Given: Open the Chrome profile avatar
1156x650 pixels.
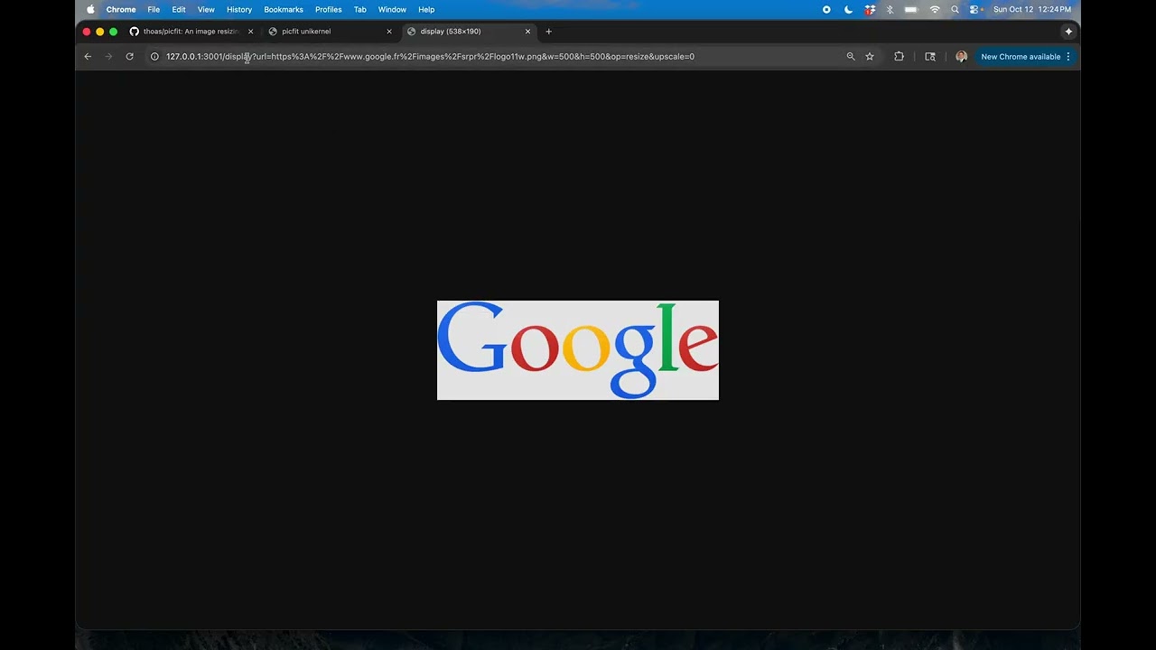Looking at the screenshot, I should pyautogui.click(x=961, y=57).
